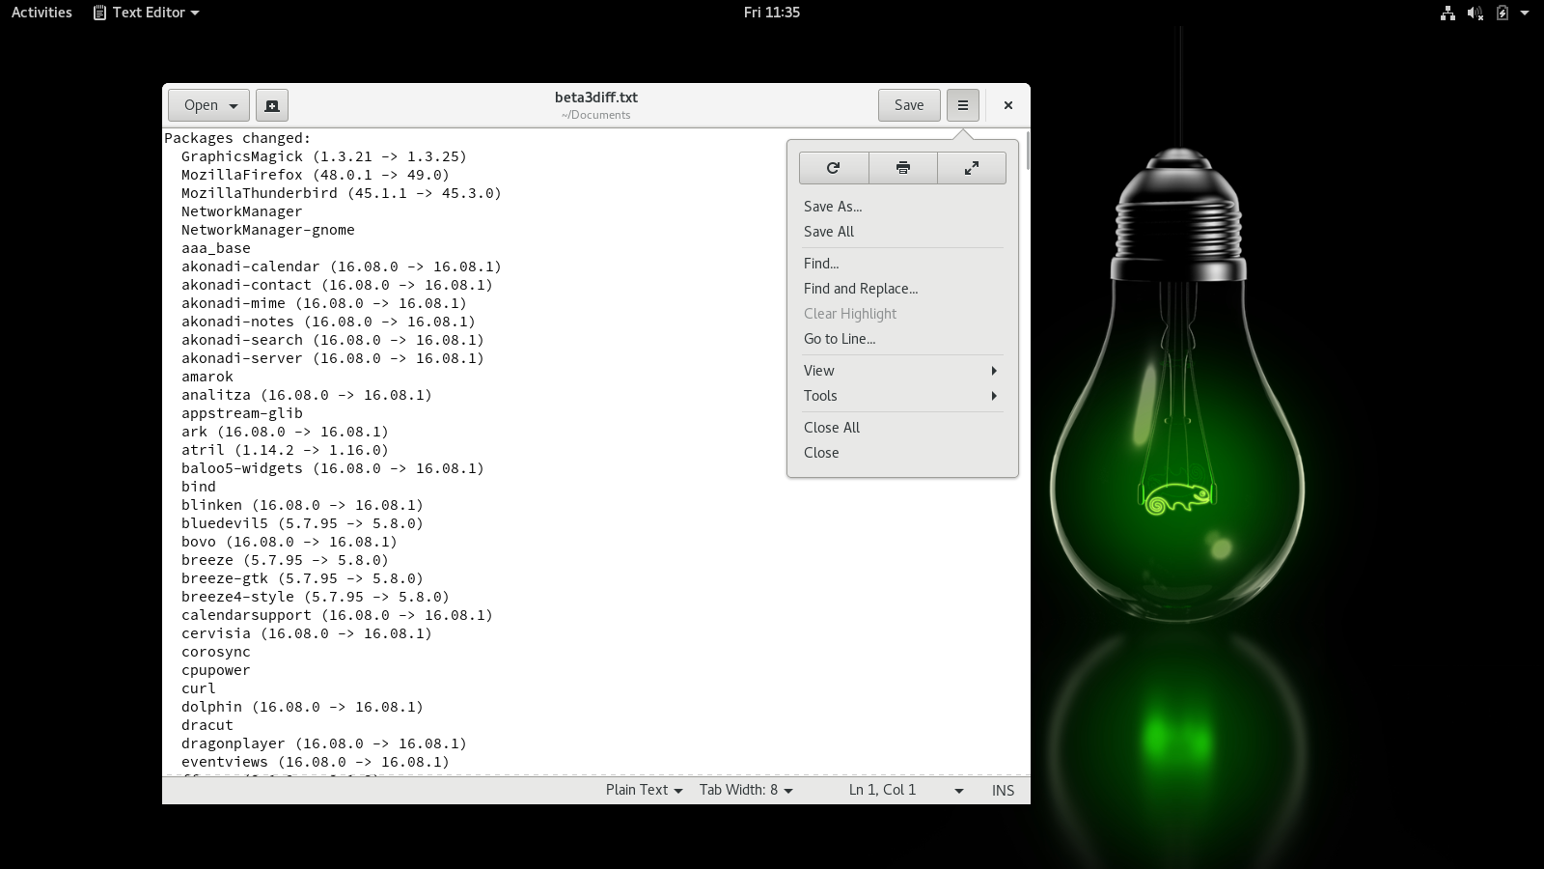This screenshot has width=1544, height=869.
Task: Click the reload document icon
Action: pos(834,168)
